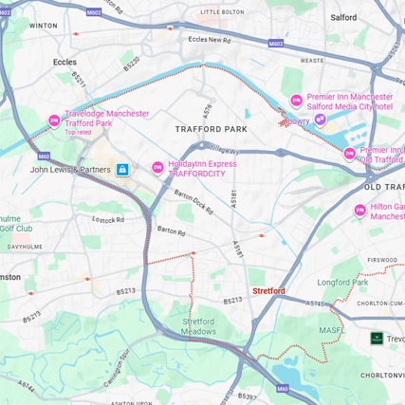Click the Eccles town label
Image resolution: width=405 pixels, height=405 pixels.
coord(64,62)
